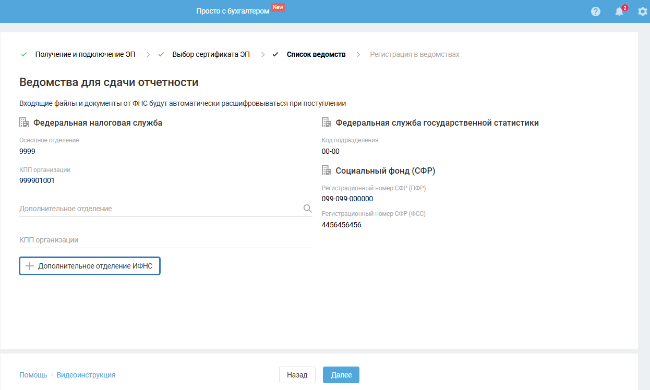Open the settings gear icon
The width and height of the screenshot is (650, 390).
[643, 11]
